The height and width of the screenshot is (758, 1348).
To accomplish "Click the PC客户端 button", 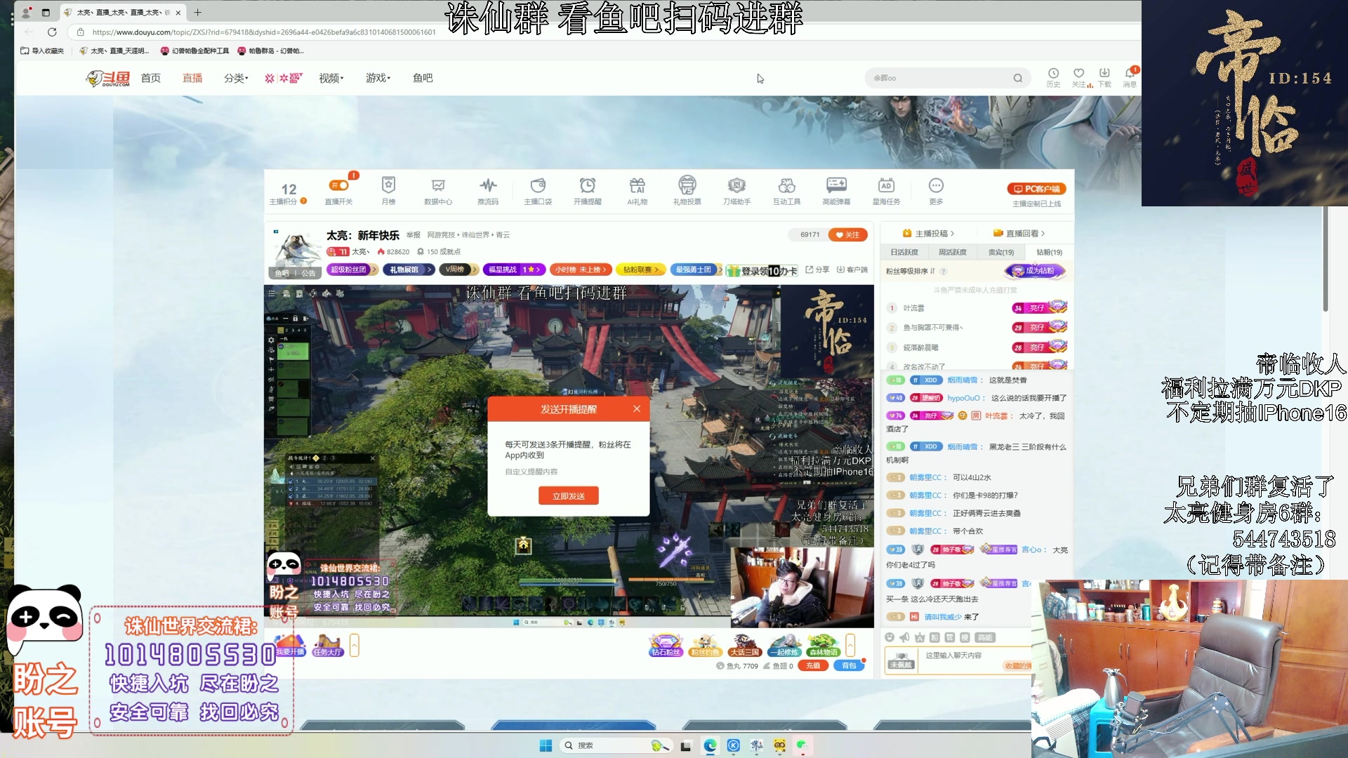I will pyautogui.click(x=1037, y=189).
